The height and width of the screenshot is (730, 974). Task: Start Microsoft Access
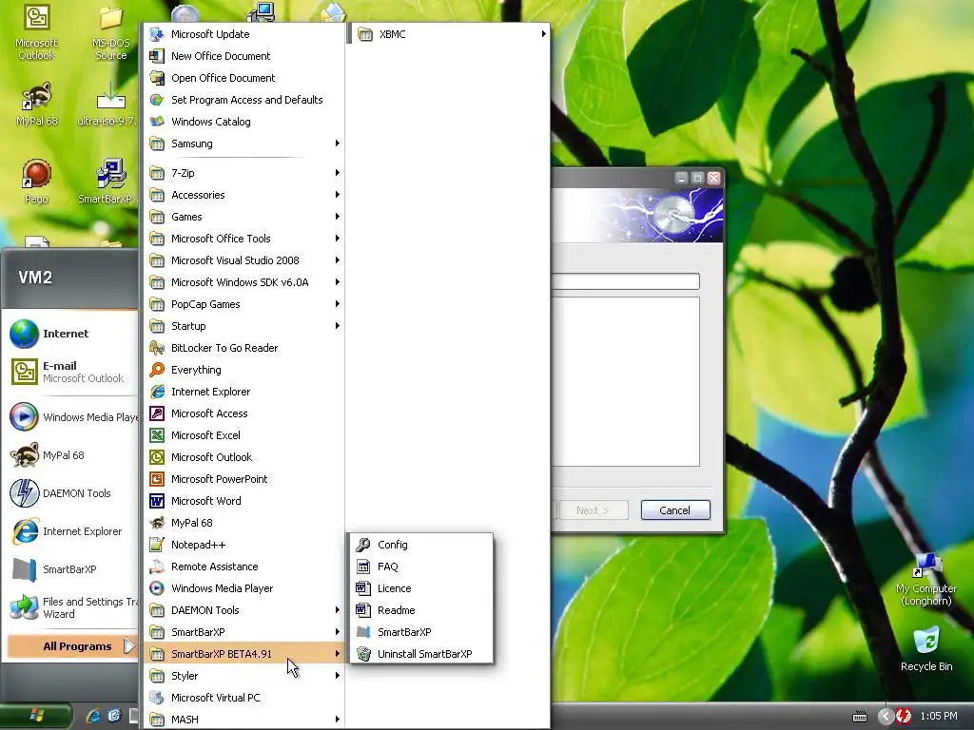click(x=243, y=413)
